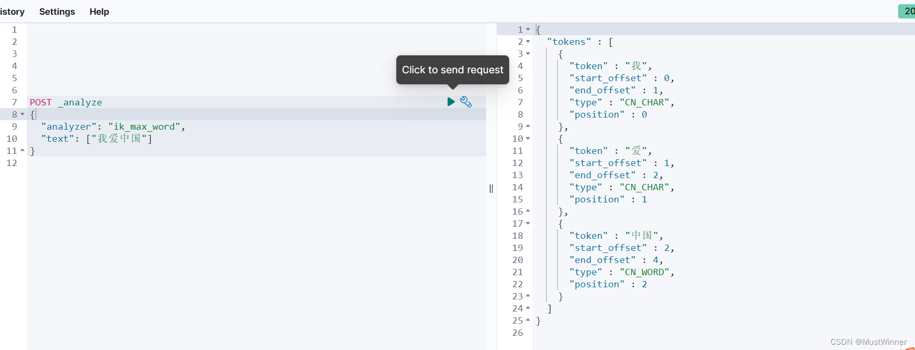Image resolution: width=915 pixels, height=350 pixels.
Task: Click "position" : 2 in response
Action: pyautogui.click(x=608, y=284)
